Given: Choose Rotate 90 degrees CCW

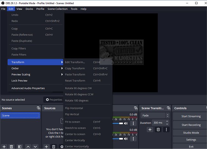Looking at the screenshot, I should point(88,94).
